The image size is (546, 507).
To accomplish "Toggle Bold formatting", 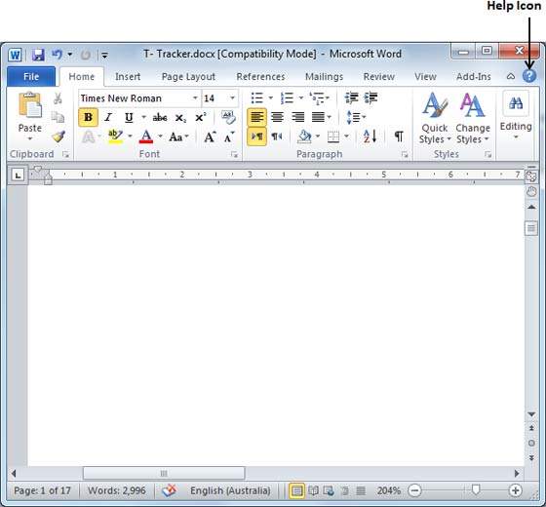I will tap(88, 117).
